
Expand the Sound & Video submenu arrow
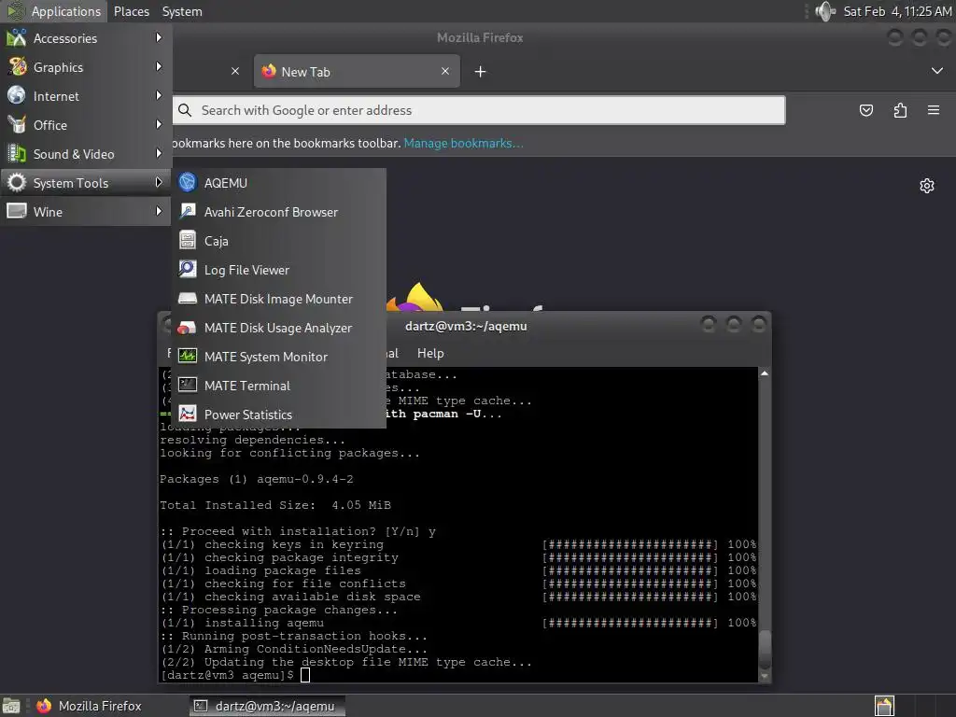coord(159,154)
